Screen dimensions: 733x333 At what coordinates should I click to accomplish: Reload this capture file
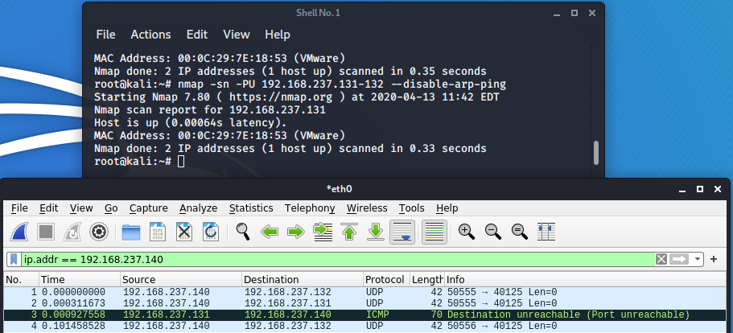point(211,232)
